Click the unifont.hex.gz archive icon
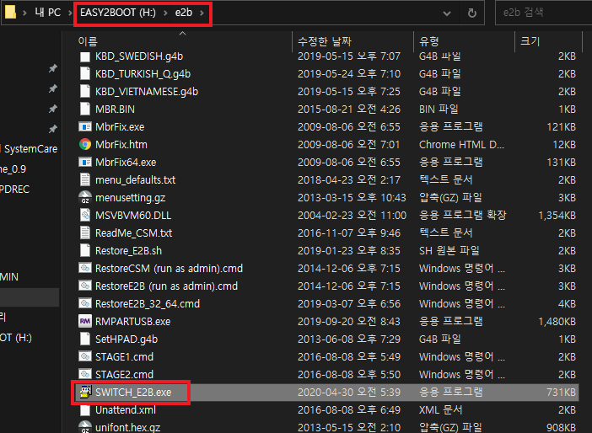This screenshot has height=433, width=592. click(x=85, y=426)
